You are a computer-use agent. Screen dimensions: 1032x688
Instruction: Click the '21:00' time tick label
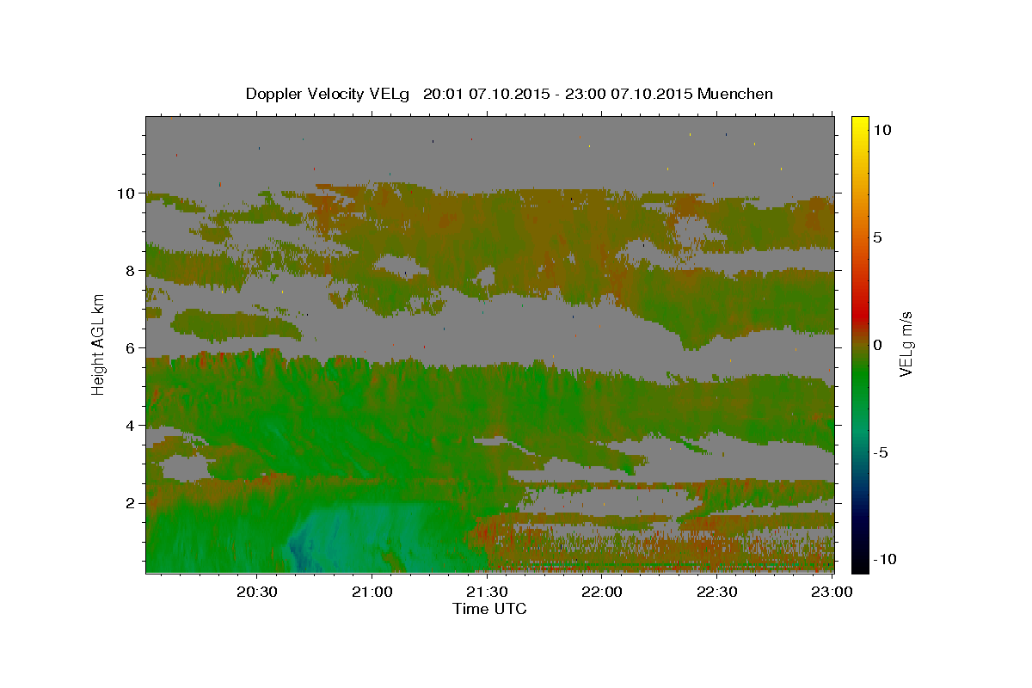[372, 592]
